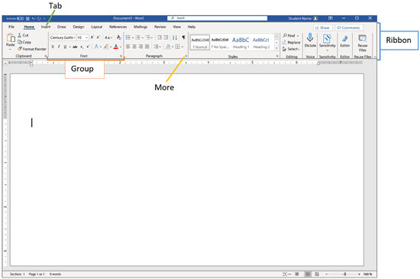420x279 pixels.
Task: Decrease the paragraph indent
Action: [x=160, y=37]
